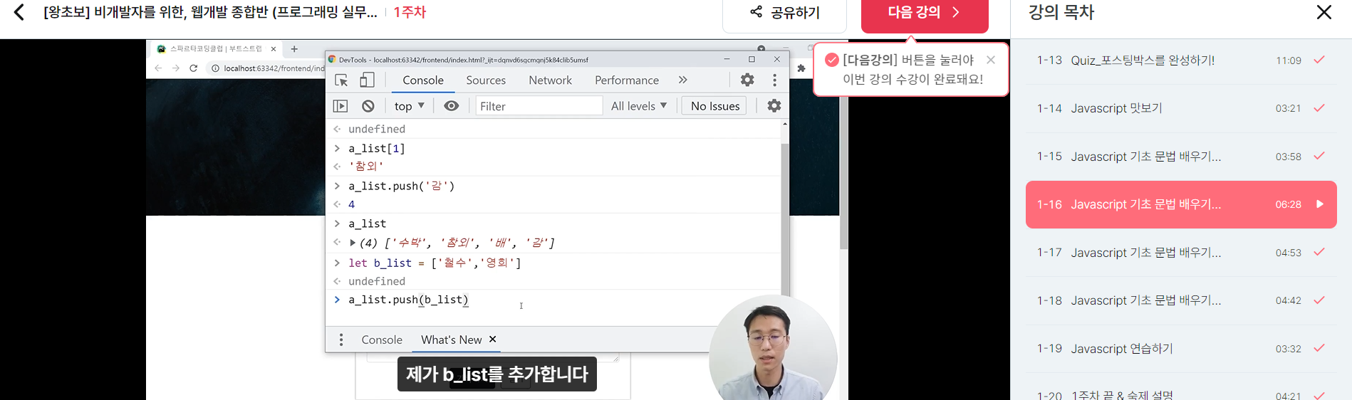Click the completion check for lecture 1-15

tap(1319, 156)
